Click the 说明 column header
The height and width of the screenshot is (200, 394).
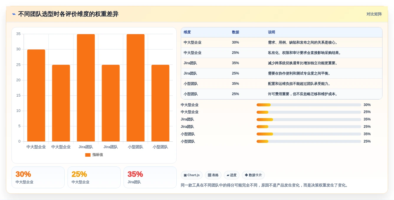[272, 32]
